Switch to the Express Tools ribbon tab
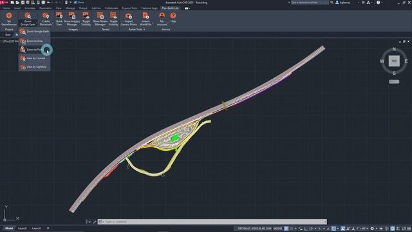Image resolution: width=412 pixels, height=232 pixels. pos(129,8)
